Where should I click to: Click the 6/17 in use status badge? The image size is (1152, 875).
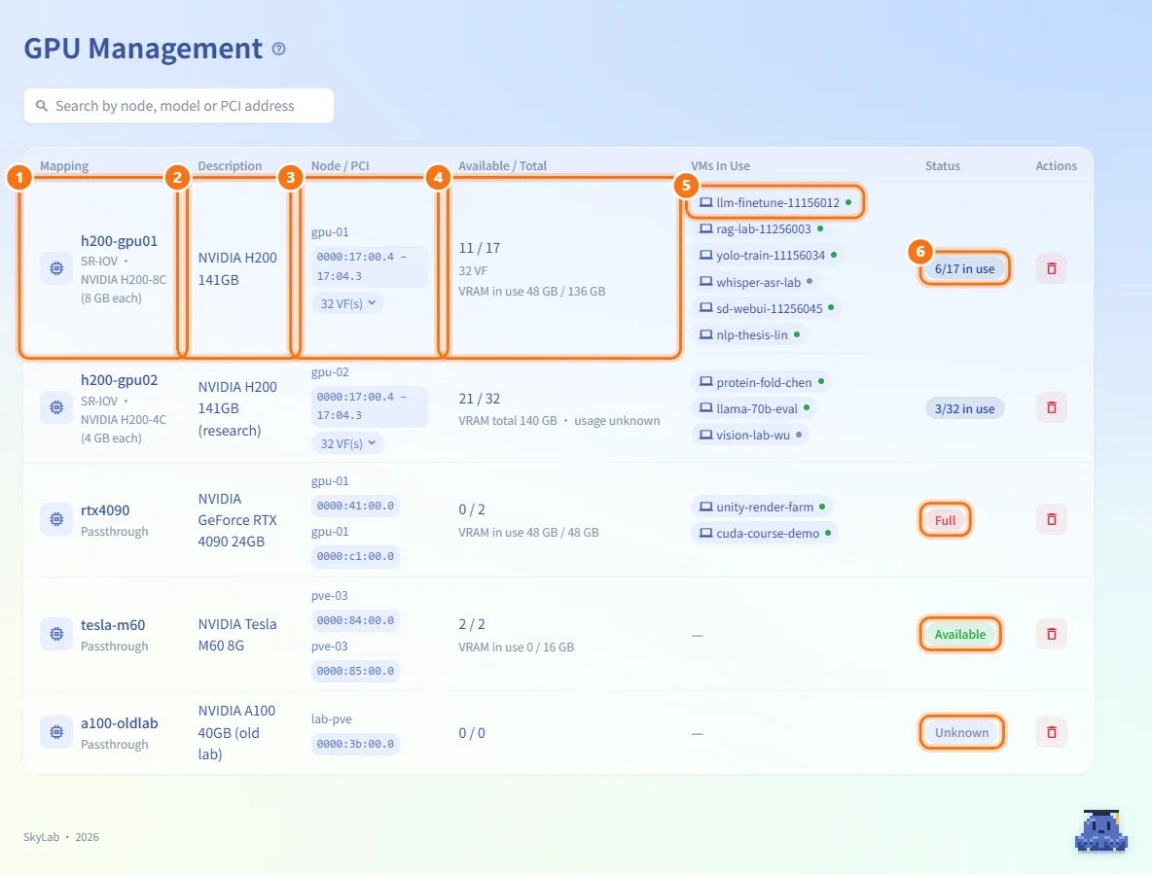[964, 268]
